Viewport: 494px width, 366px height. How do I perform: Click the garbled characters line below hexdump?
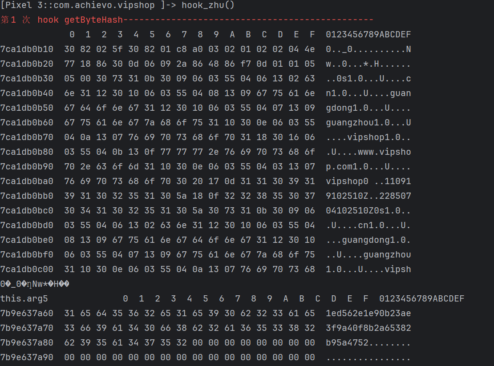click(35, 284)
